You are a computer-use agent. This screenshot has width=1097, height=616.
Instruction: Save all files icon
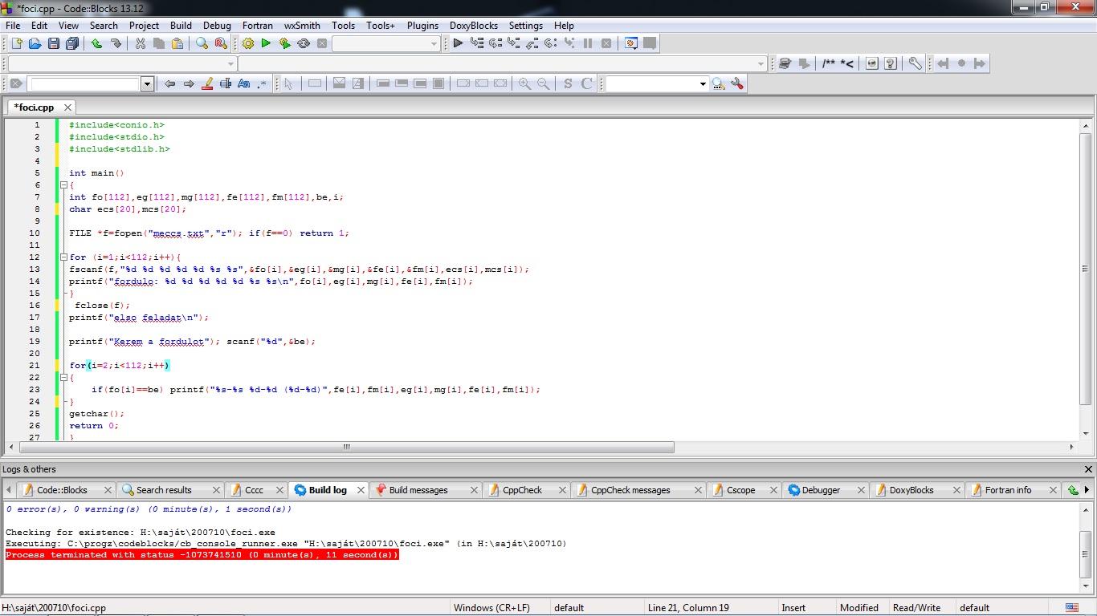(x=72, y=43)
